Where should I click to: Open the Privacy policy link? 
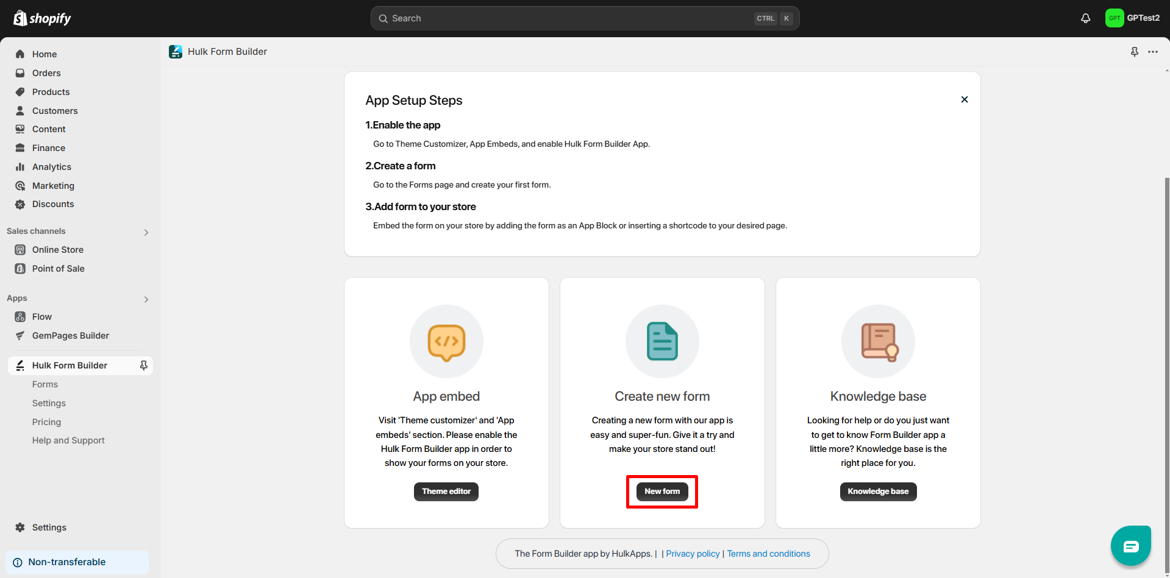pyautogui.click(x=693, y=554)
